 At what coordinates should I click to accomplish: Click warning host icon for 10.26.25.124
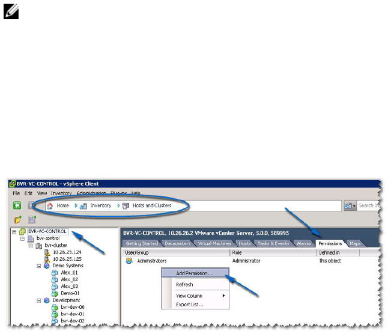click(47, 253)
